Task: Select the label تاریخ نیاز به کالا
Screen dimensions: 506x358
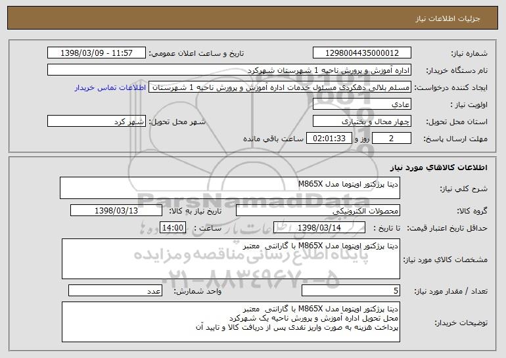Action: click(x=195, y=211)
